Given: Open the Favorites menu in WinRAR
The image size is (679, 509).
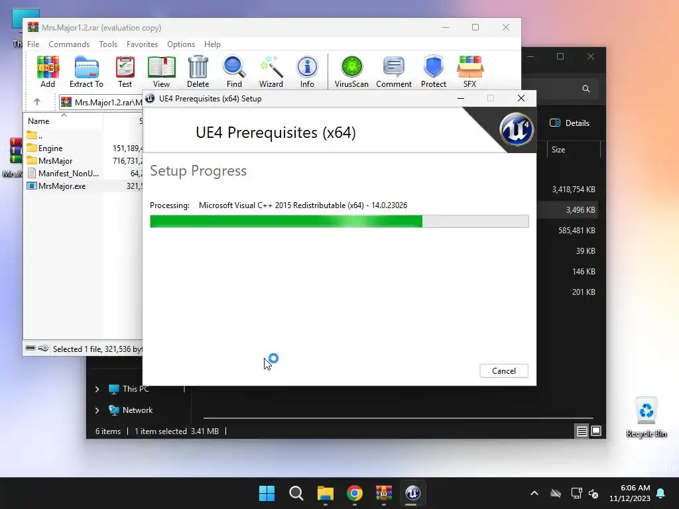Looking at the screenshot, I should [x=142, y=44].
